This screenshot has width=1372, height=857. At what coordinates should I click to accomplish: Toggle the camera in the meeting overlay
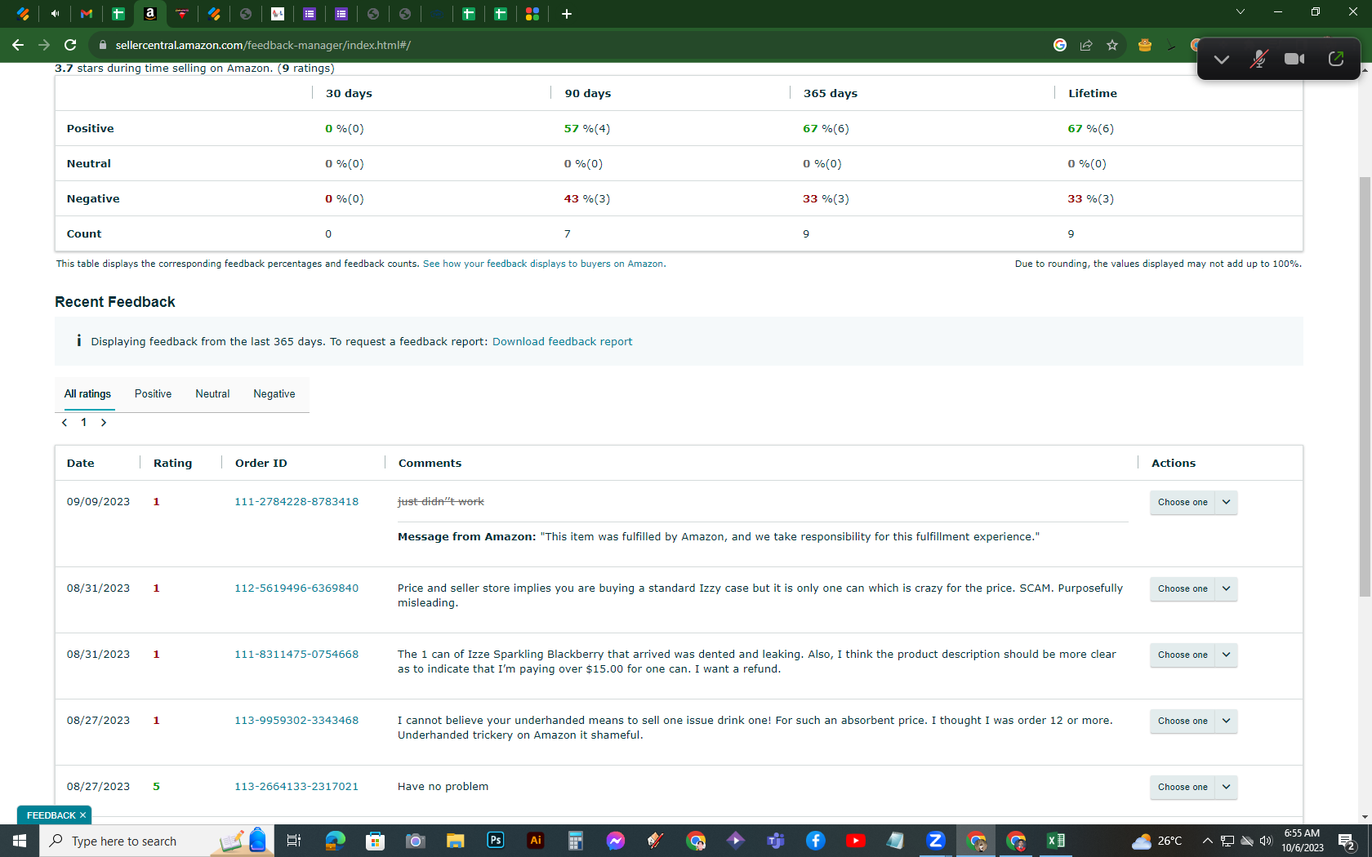pyautogui.click(x=1294, y=59)
